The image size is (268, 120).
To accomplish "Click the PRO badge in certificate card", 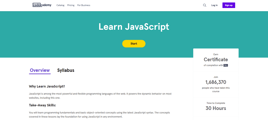I will (x=226, y=65).
